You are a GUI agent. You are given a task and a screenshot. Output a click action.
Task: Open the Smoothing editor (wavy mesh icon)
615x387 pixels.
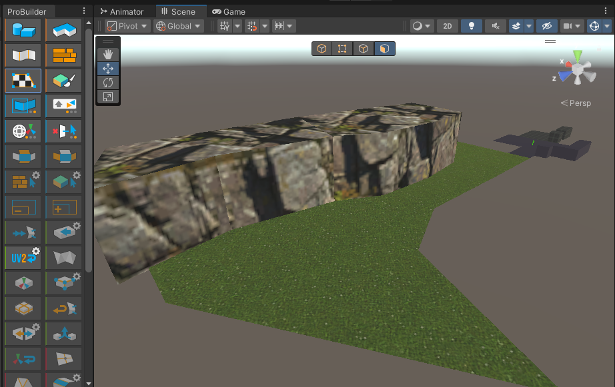click(x=23, y=55)
